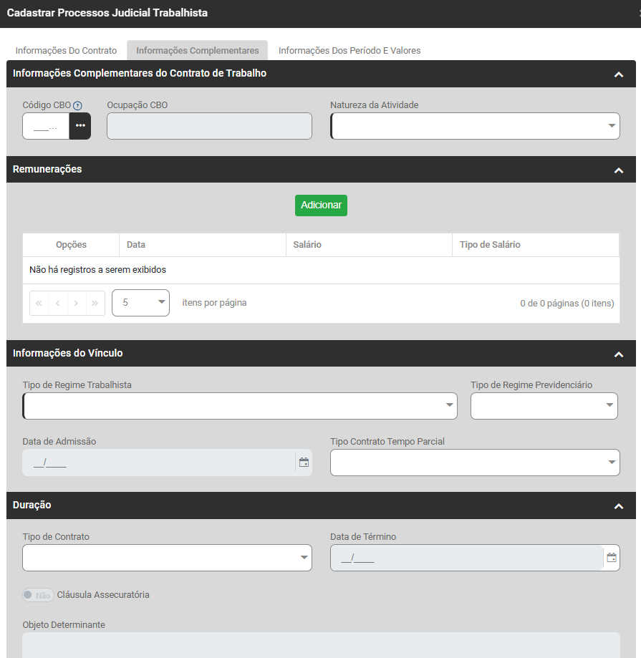Collapse the Duração section
Screen dimensions: 641x658
619,506
